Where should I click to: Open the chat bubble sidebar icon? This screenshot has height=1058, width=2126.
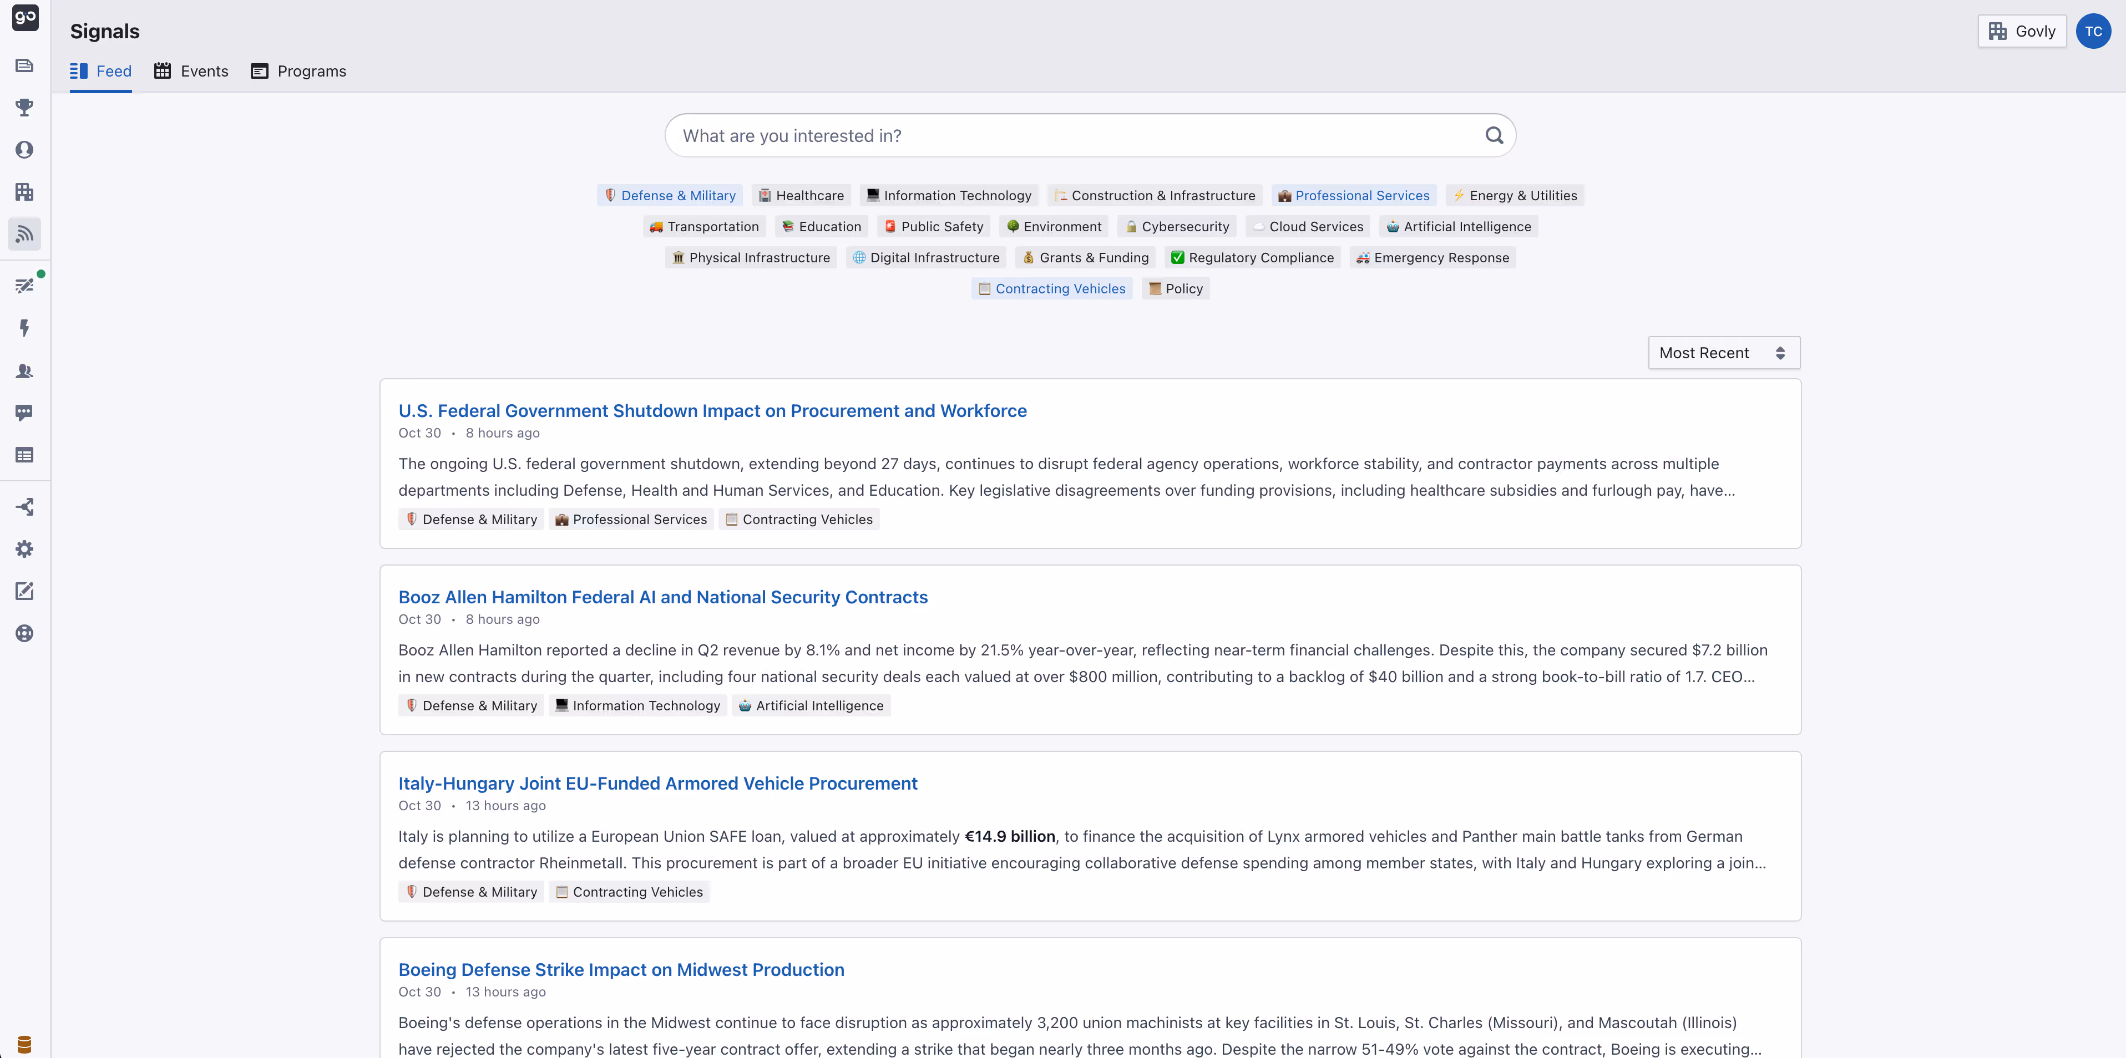tap(25, 413)
